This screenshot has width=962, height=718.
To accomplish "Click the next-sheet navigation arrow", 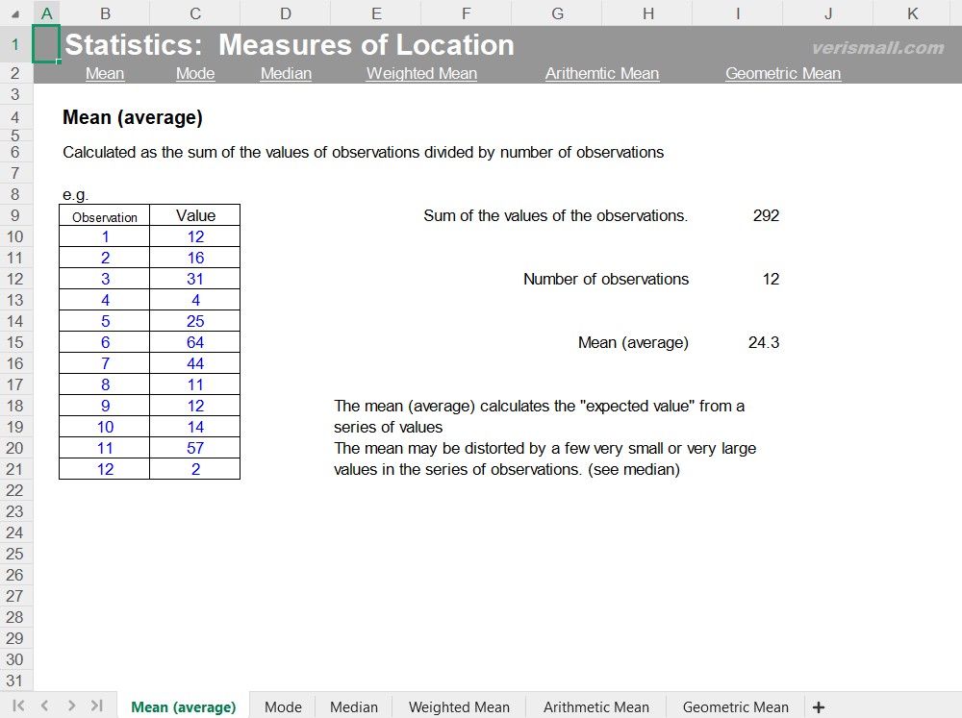I will coord(69,705).
